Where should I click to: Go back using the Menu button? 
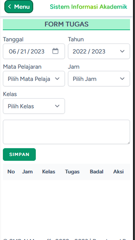point(19,6)
